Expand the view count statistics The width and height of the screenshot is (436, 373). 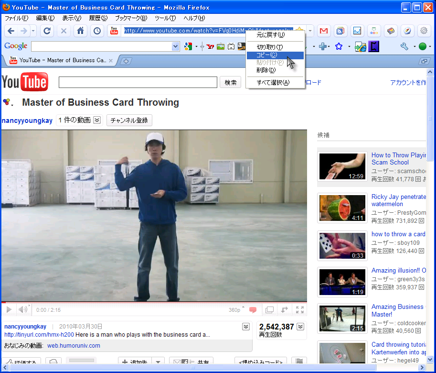coord(300,327)
